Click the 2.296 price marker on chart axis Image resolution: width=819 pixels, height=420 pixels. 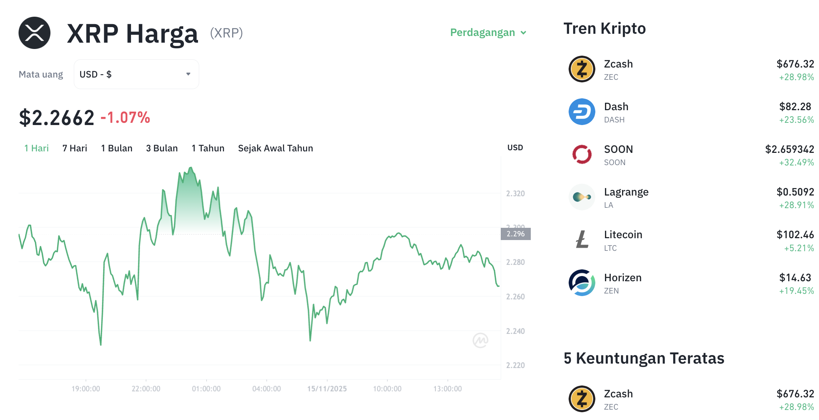pyautogui.click(x=516, y=234)
